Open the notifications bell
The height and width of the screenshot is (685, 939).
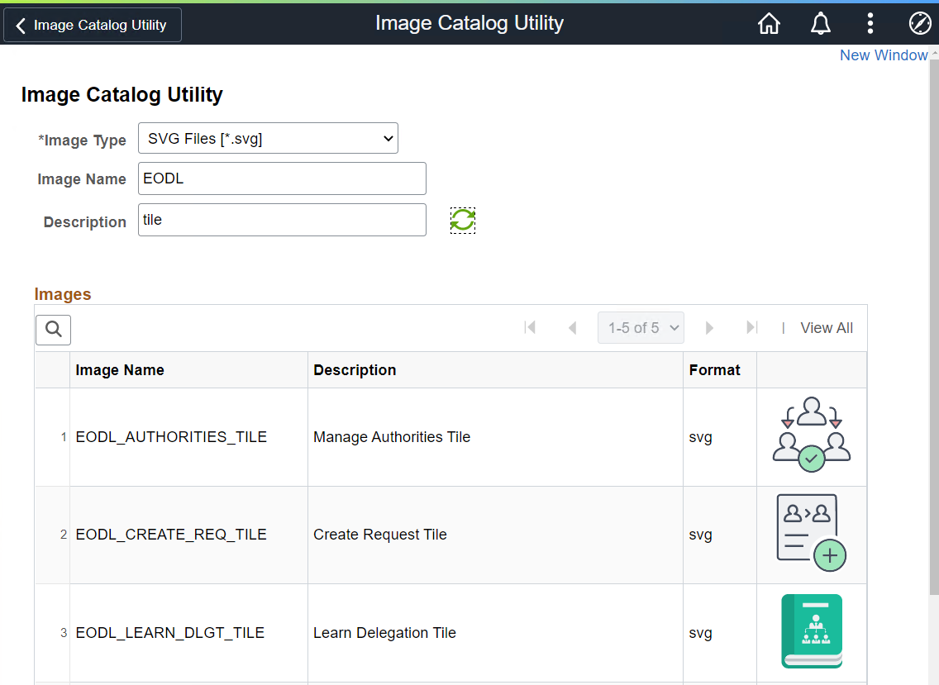[820, 24]
